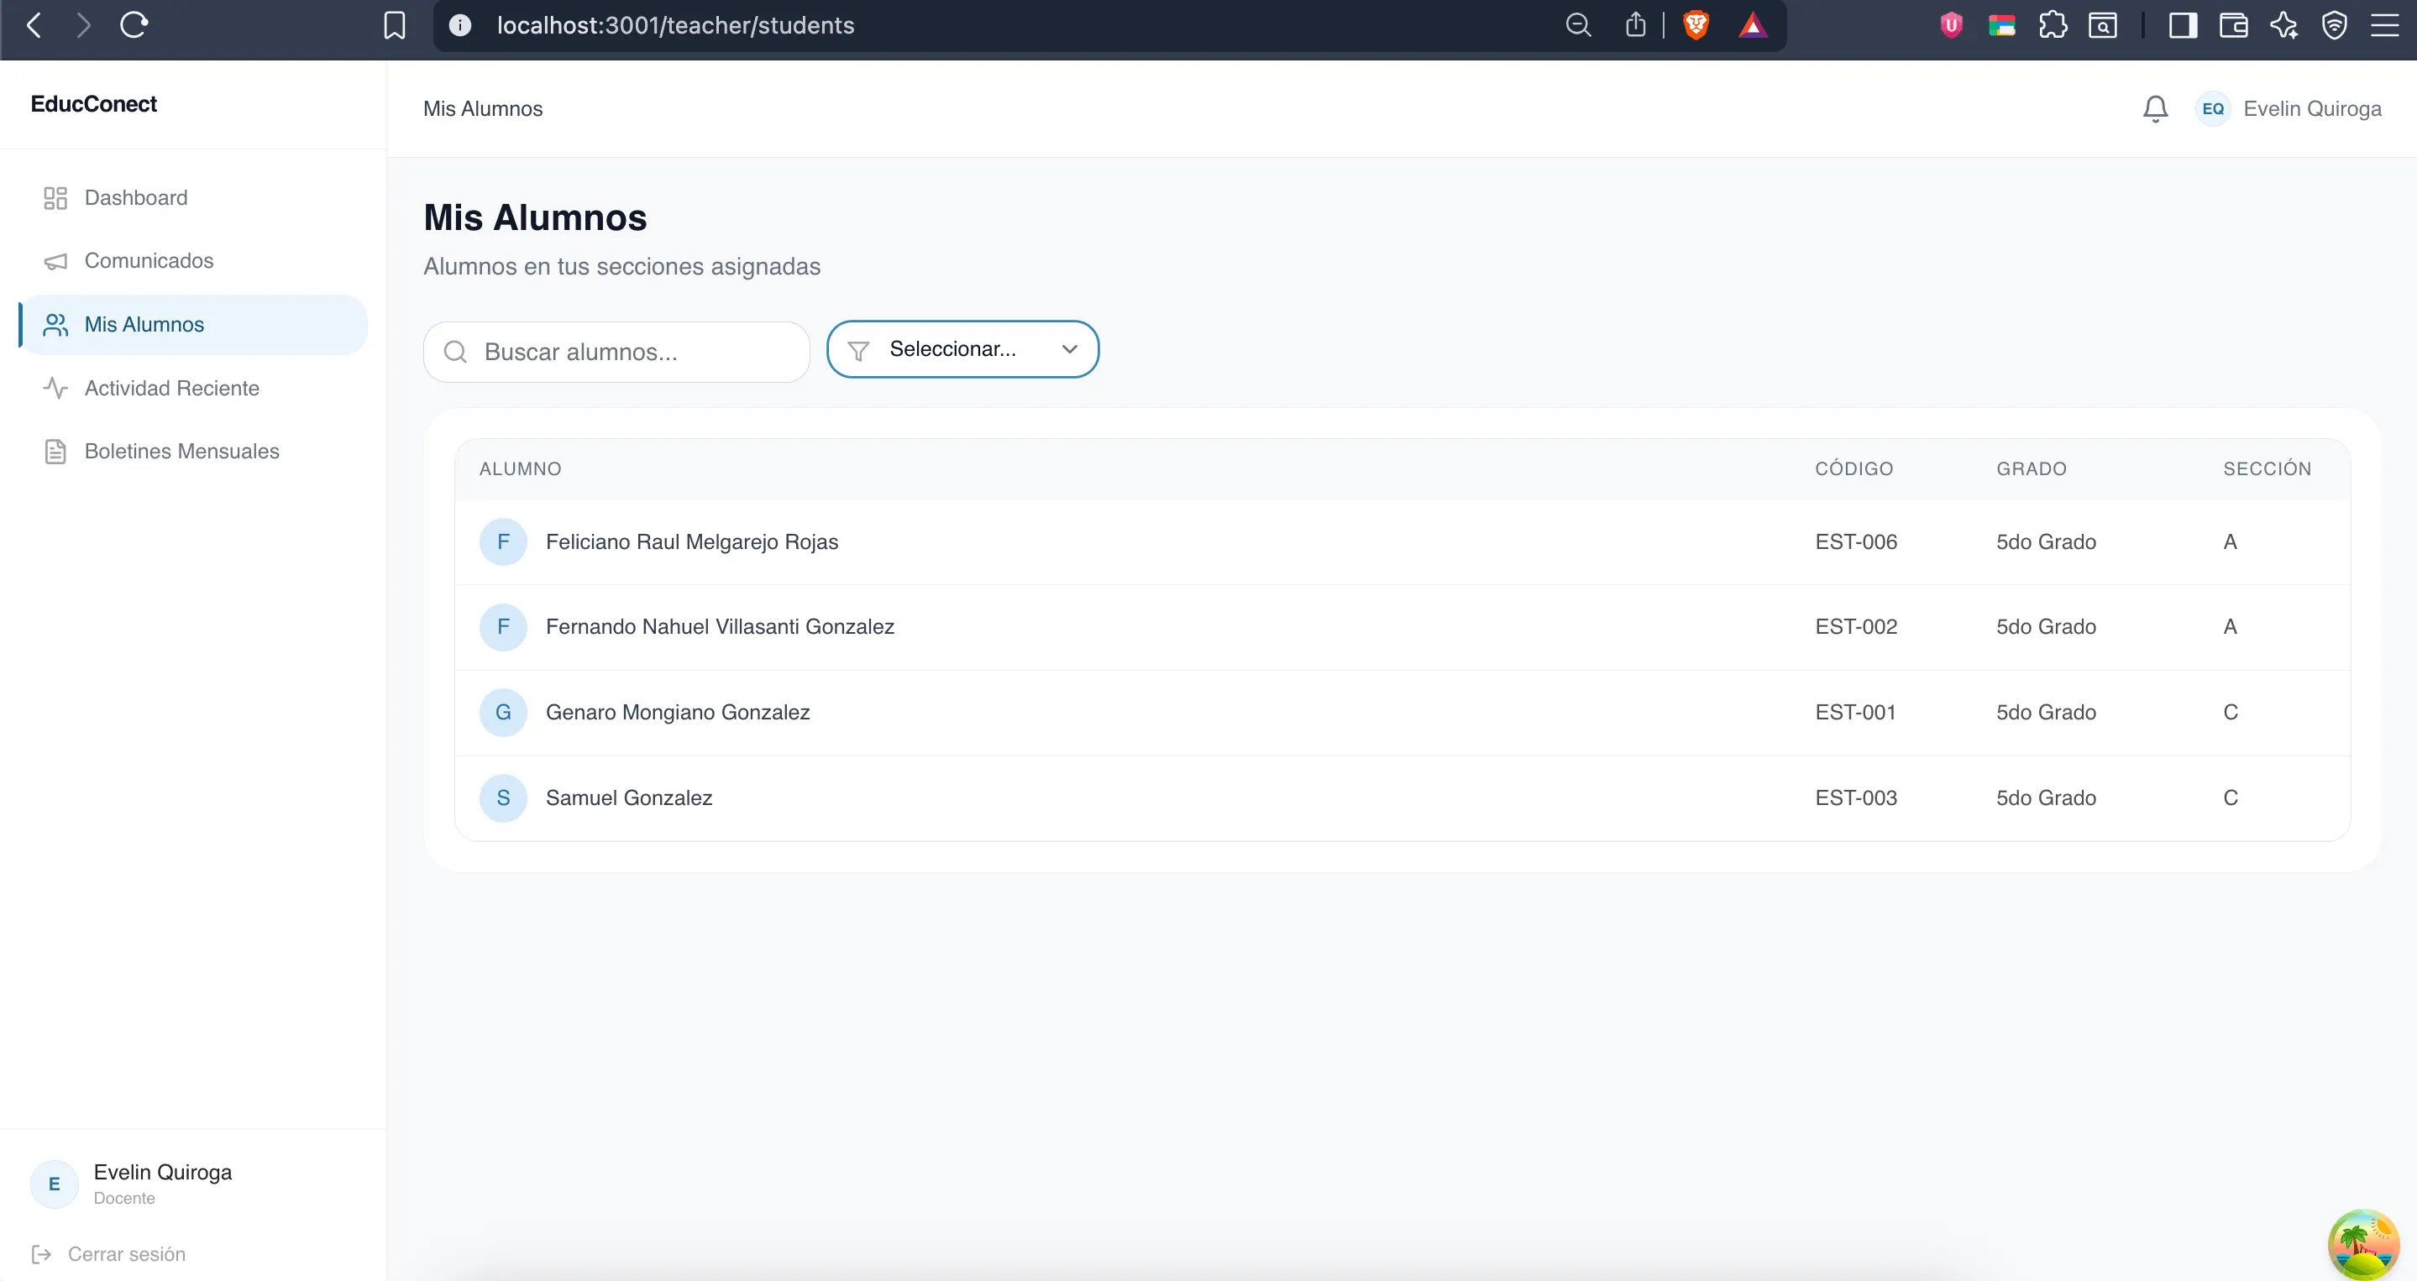The image size is (2417, 1281).
Task: Open the Seleccionar filter dropdown
Action: click(x=952, y=349)
